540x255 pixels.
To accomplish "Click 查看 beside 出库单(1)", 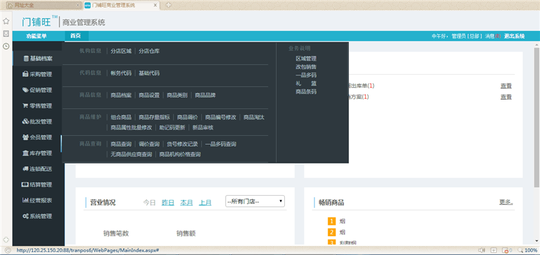I will tap(506, 86).
